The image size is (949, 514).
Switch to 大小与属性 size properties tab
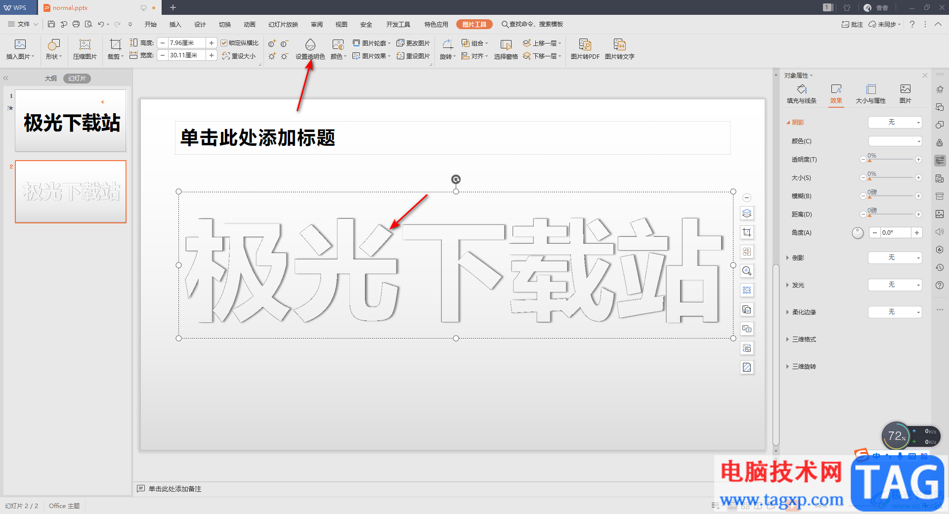870,94
